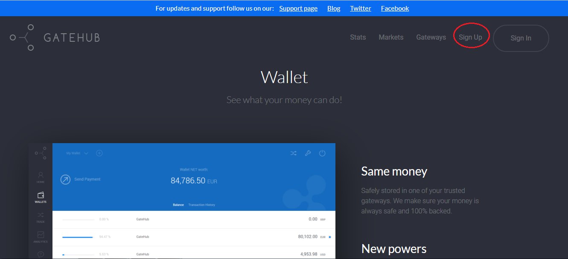The height and width of the screenshot is (259, 568).
Task: Switch to the Balance tab
Action: click(178, 205)
